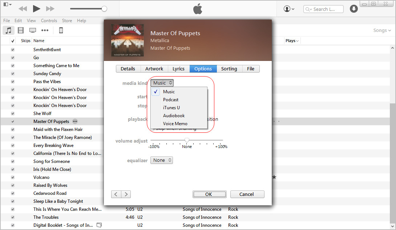Open the Help menu

[81, 21]
